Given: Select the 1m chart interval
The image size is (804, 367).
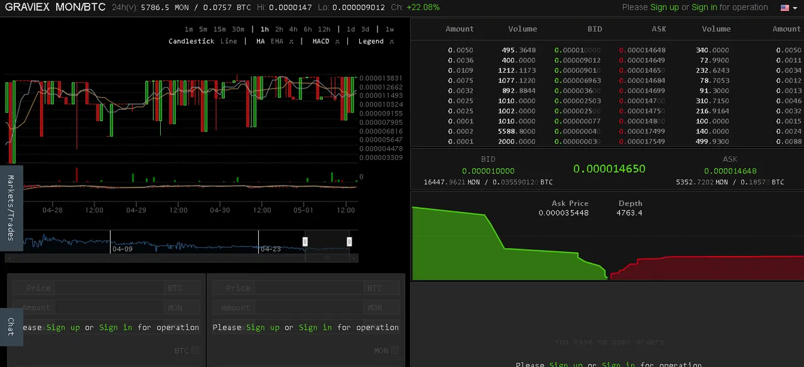Looking at the screenshot, I should [188, 29].
